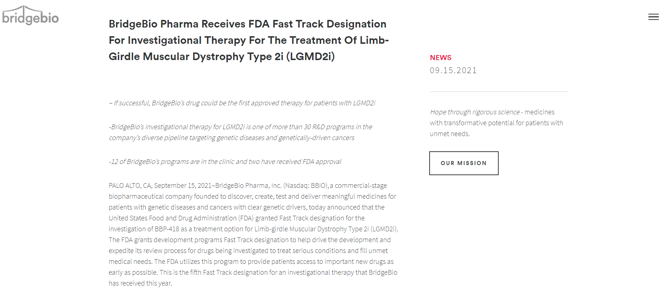Image resolution: width=669 pixels, height=291 pixels.
Task: Click the 'If successful' italic subheading
Action: point(242,103)
